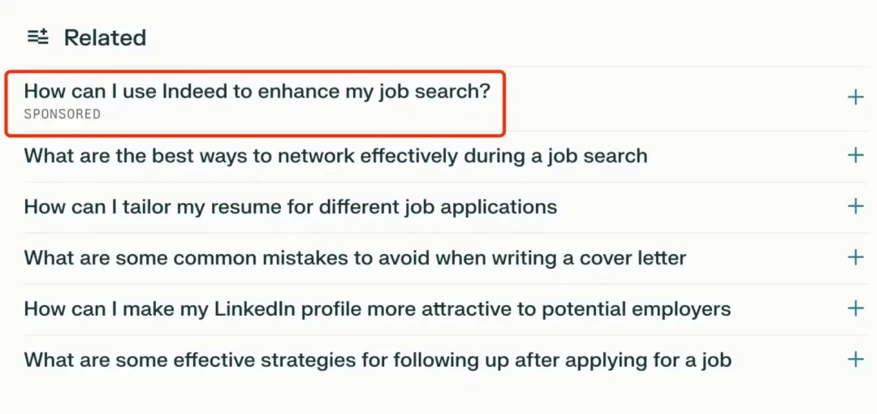Click the plus icon for the networking question
Viewport: 877px width, 414px height.
click(x=855, y=155)
